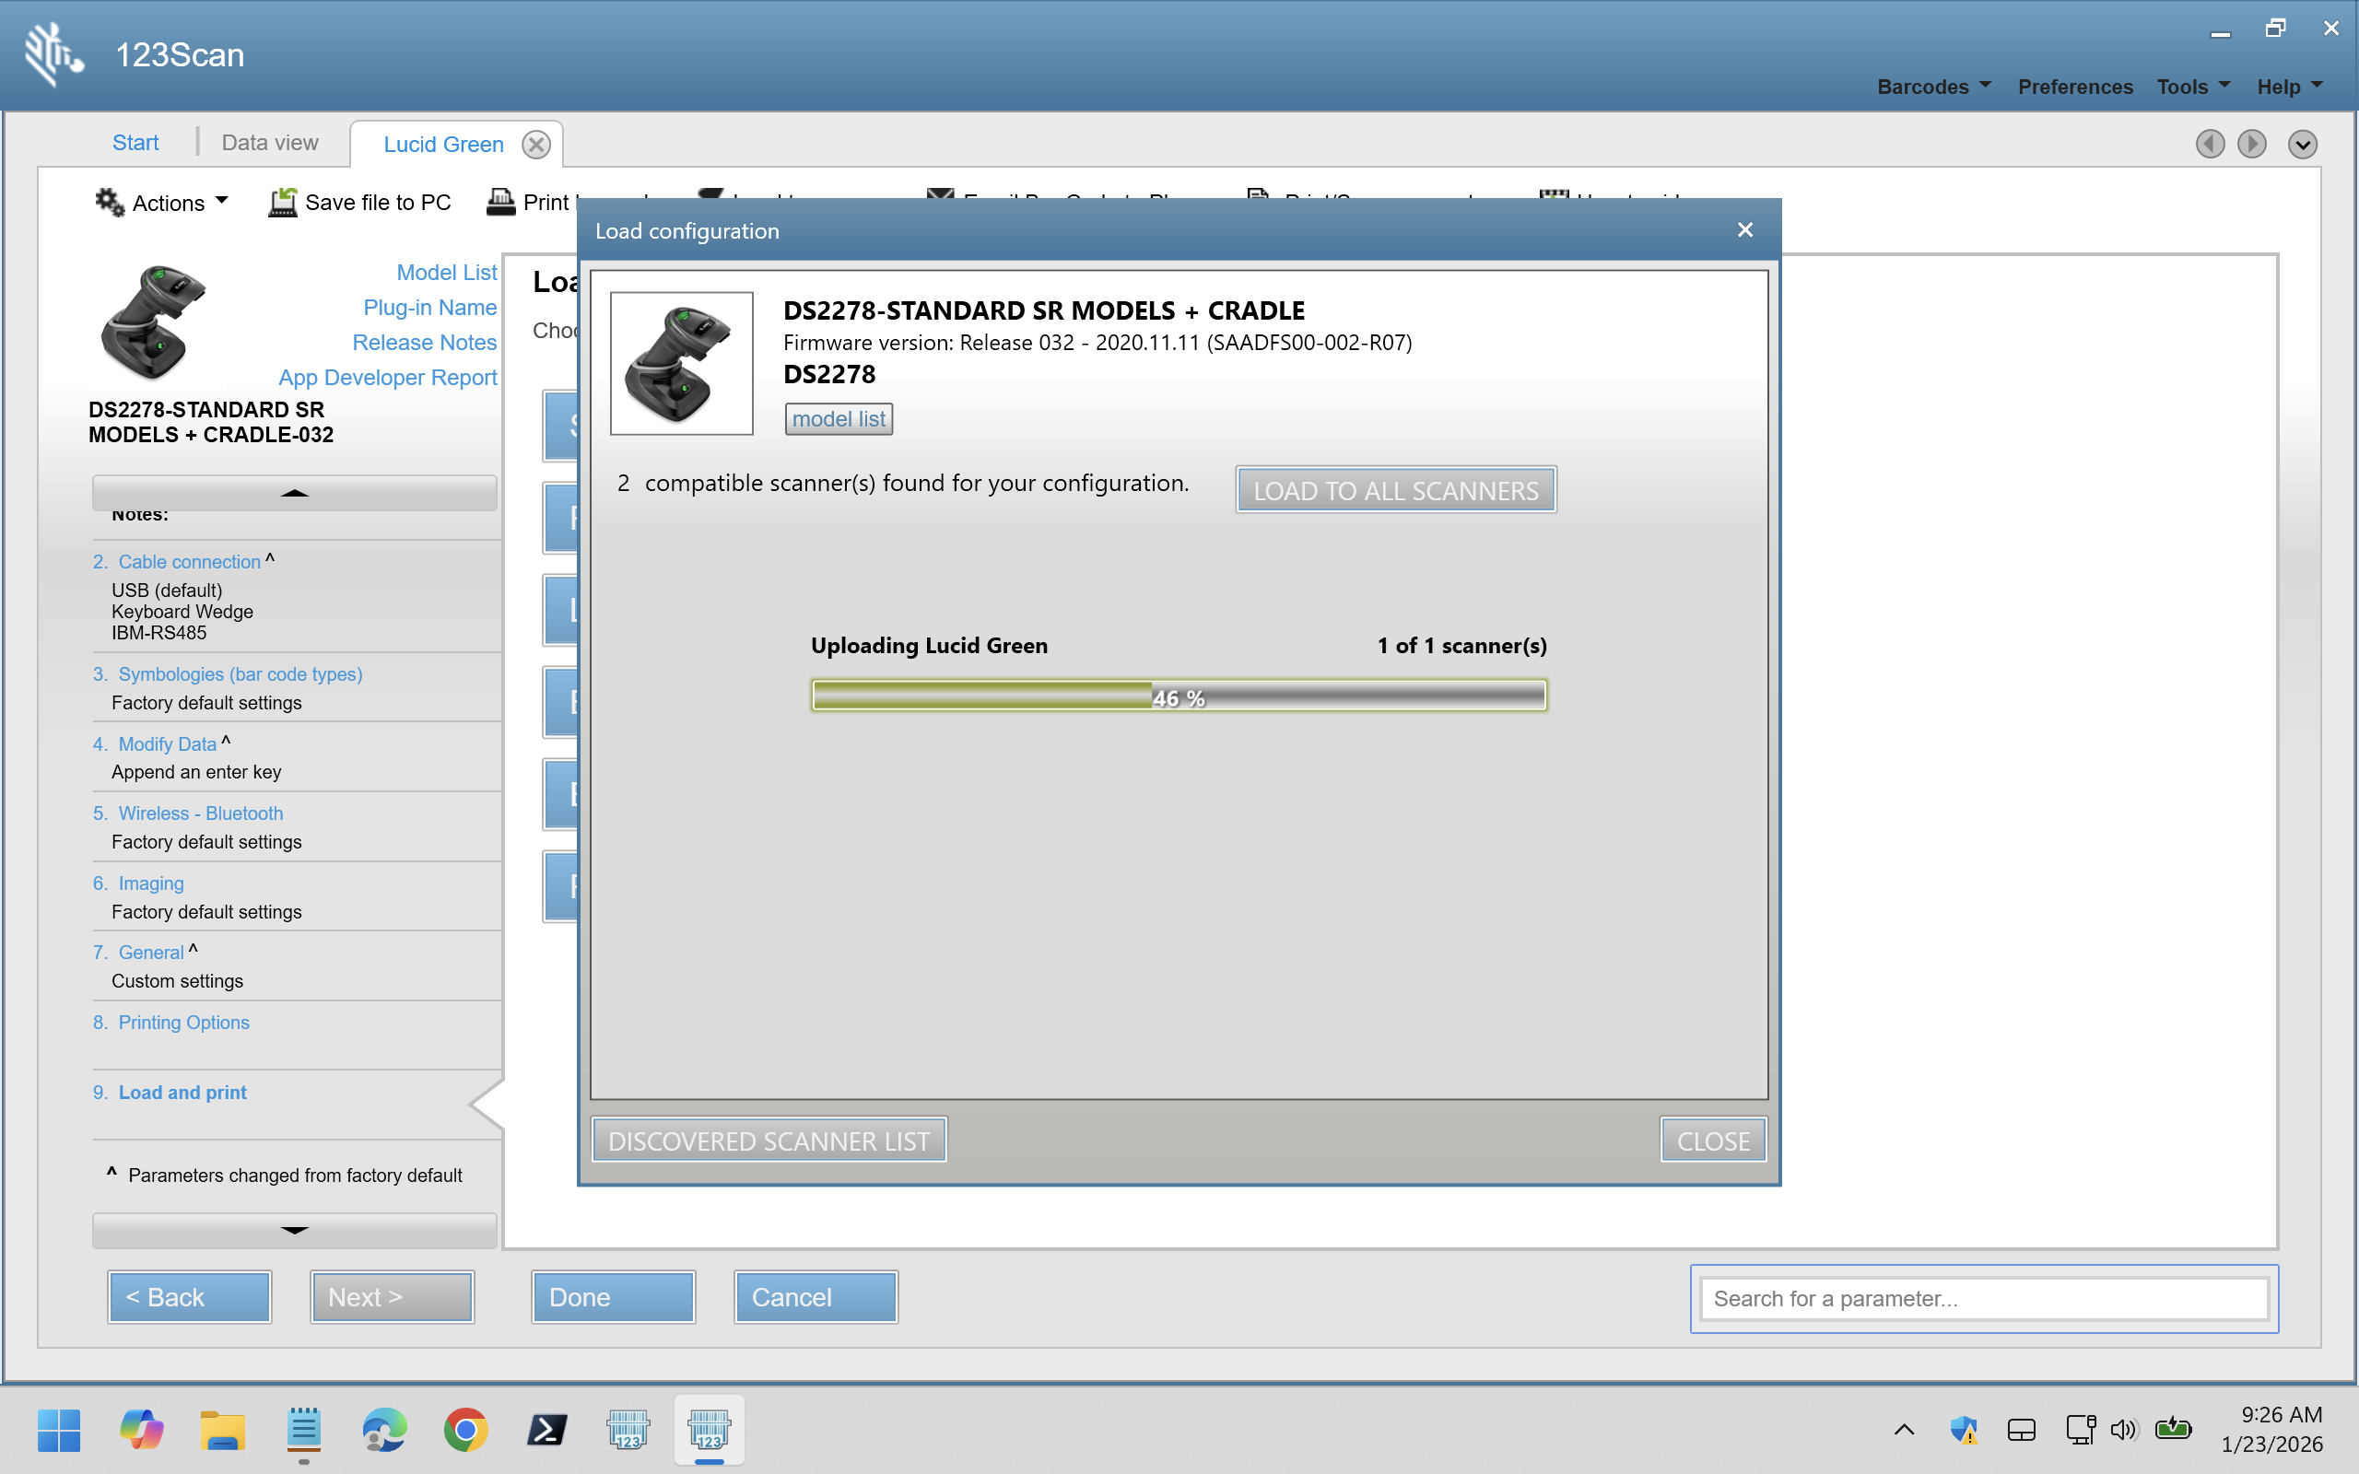Click the Zebra 123Scan logo
Screen dimensions: 2359x1474
tap(53, 54)
